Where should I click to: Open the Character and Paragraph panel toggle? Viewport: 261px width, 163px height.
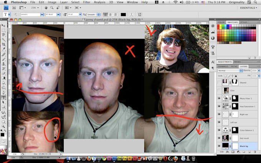[139, 15]
